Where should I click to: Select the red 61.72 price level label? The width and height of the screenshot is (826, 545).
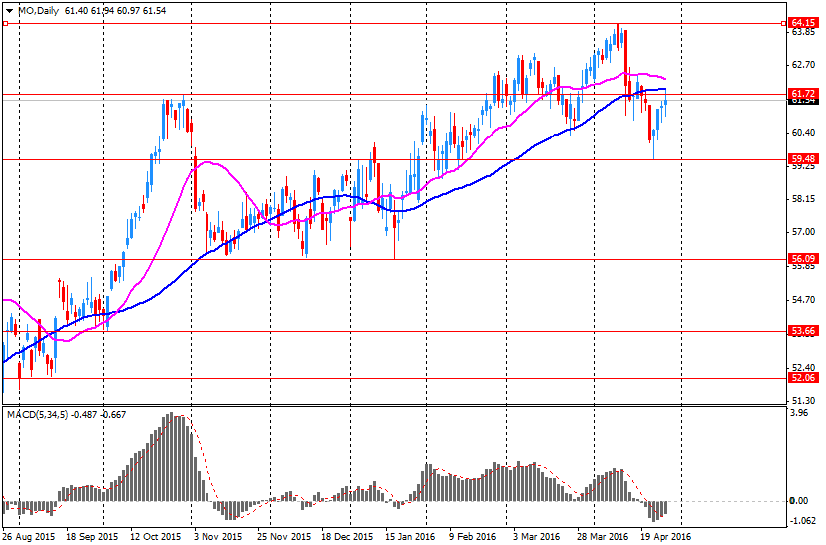[x=804, y=93]
